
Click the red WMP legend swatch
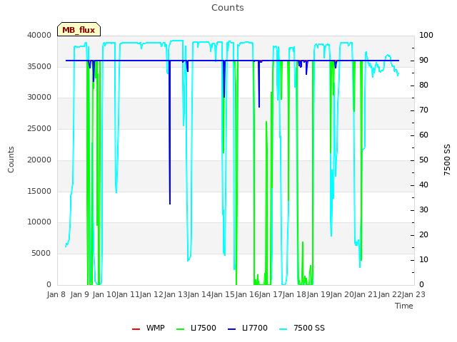click(136, 329)
